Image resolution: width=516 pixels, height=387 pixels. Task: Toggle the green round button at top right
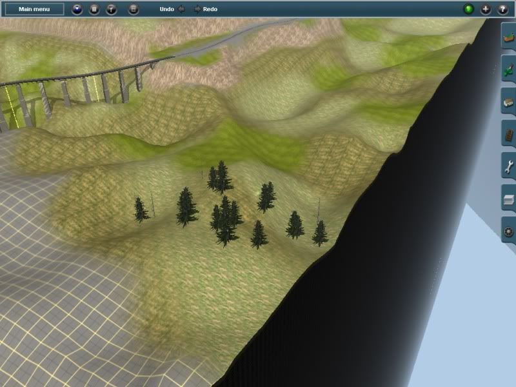tap(468, 9)
